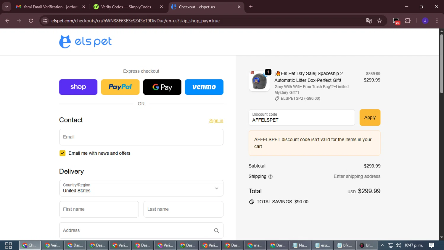Image resolution: width=444 pixels, height=250 pixels.
Task: Choose PayPal express checkout
Action: click(x=120, y=87)
